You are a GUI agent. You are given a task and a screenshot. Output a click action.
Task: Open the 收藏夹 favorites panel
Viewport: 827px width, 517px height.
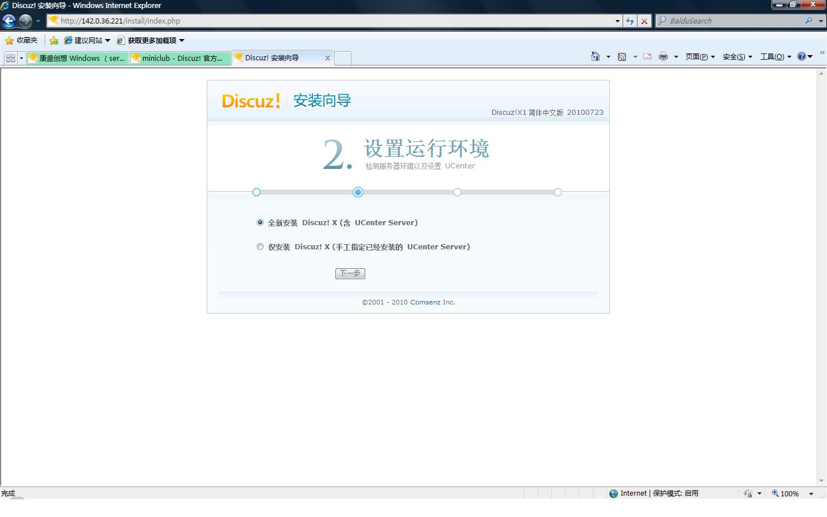point(21,40)
